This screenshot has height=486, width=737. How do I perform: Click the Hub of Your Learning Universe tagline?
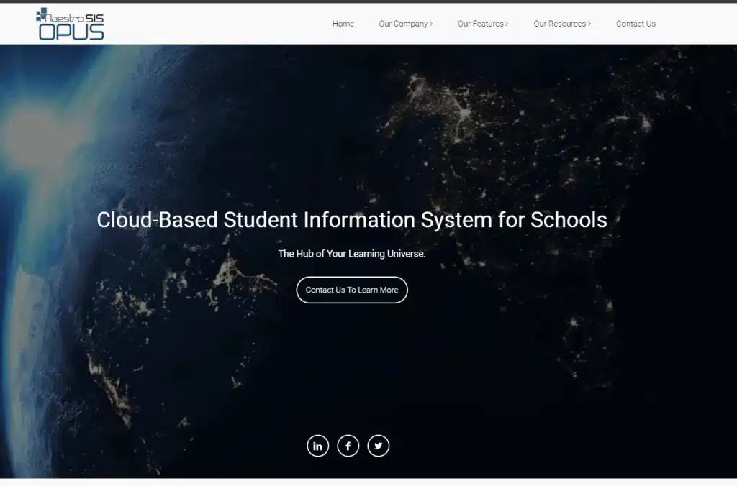coord(352,254)
